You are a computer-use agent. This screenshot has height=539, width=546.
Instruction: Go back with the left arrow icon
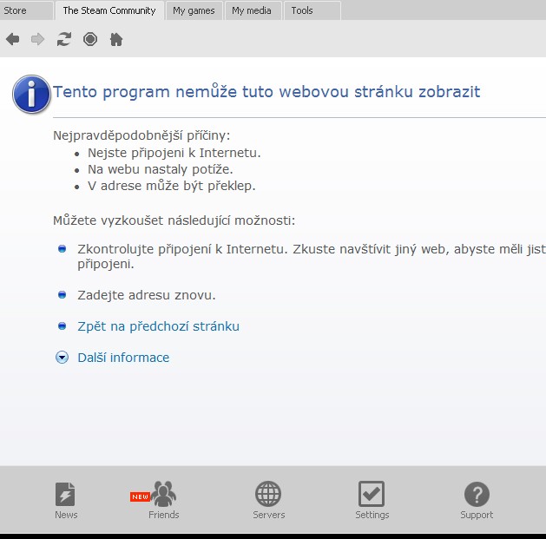point(13,39)
